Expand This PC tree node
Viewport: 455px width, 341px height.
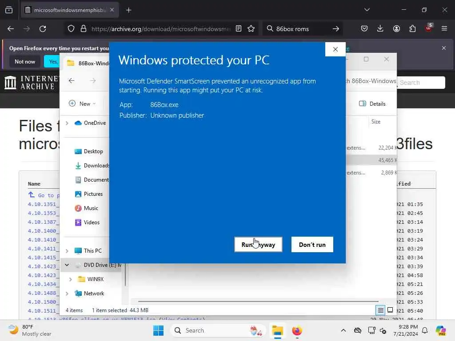pos(67,251)
